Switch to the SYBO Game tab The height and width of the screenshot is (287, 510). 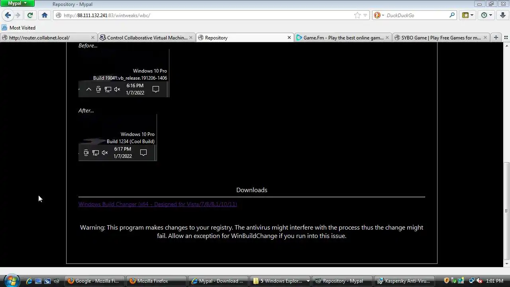pyautogui.click(x=441, y=37)
